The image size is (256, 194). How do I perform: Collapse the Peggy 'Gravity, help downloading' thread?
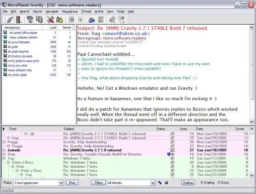point(4,142)
